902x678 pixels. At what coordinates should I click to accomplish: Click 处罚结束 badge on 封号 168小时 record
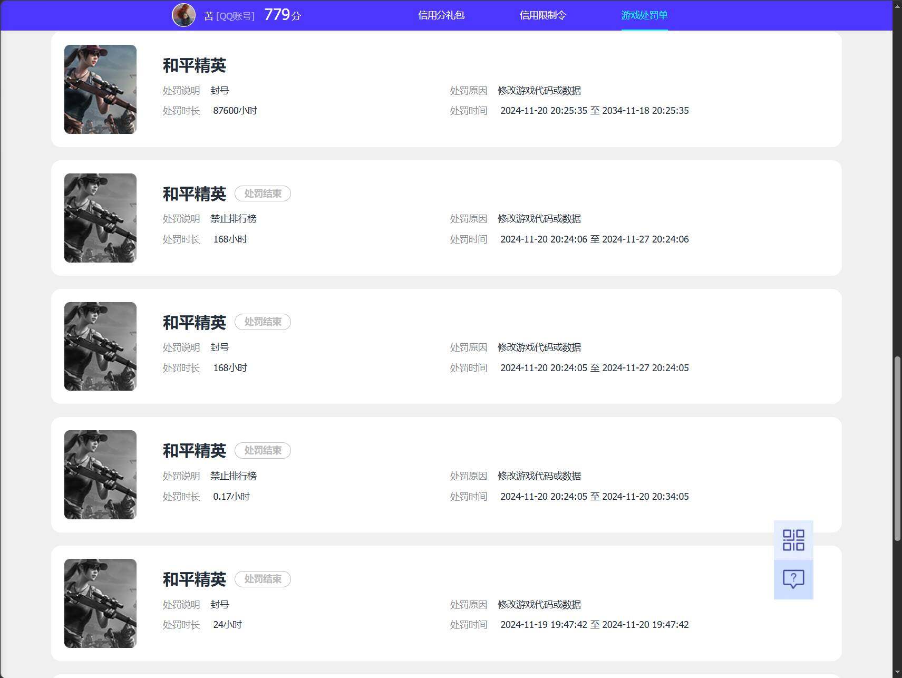263,322
